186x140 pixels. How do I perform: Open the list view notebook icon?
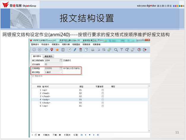[63, 50]
